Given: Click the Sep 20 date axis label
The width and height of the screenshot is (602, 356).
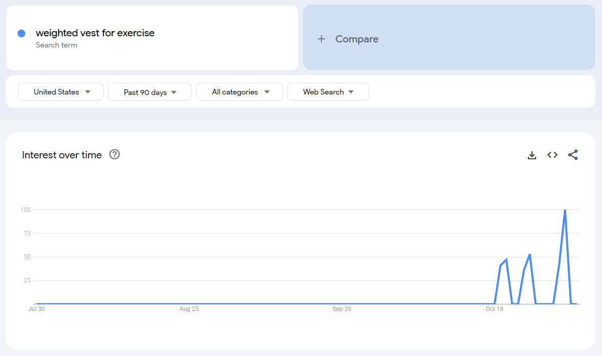Looking at the screenshot, I should tap(341, 309).
